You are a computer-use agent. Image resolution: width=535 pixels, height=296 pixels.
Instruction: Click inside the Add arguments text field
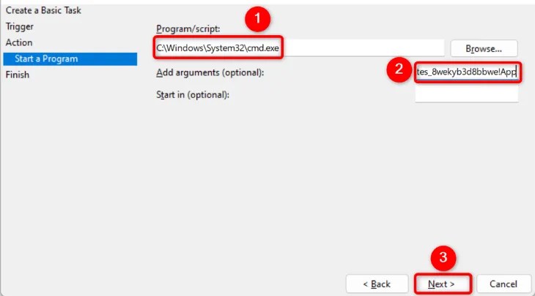pos(467,72)
